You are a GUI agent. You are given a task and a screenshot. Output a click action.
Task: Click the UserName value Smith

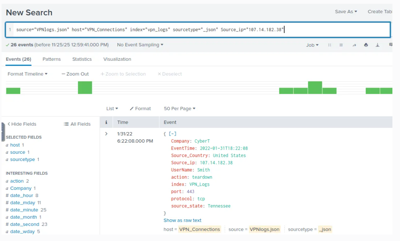click(x=203, y=170)
